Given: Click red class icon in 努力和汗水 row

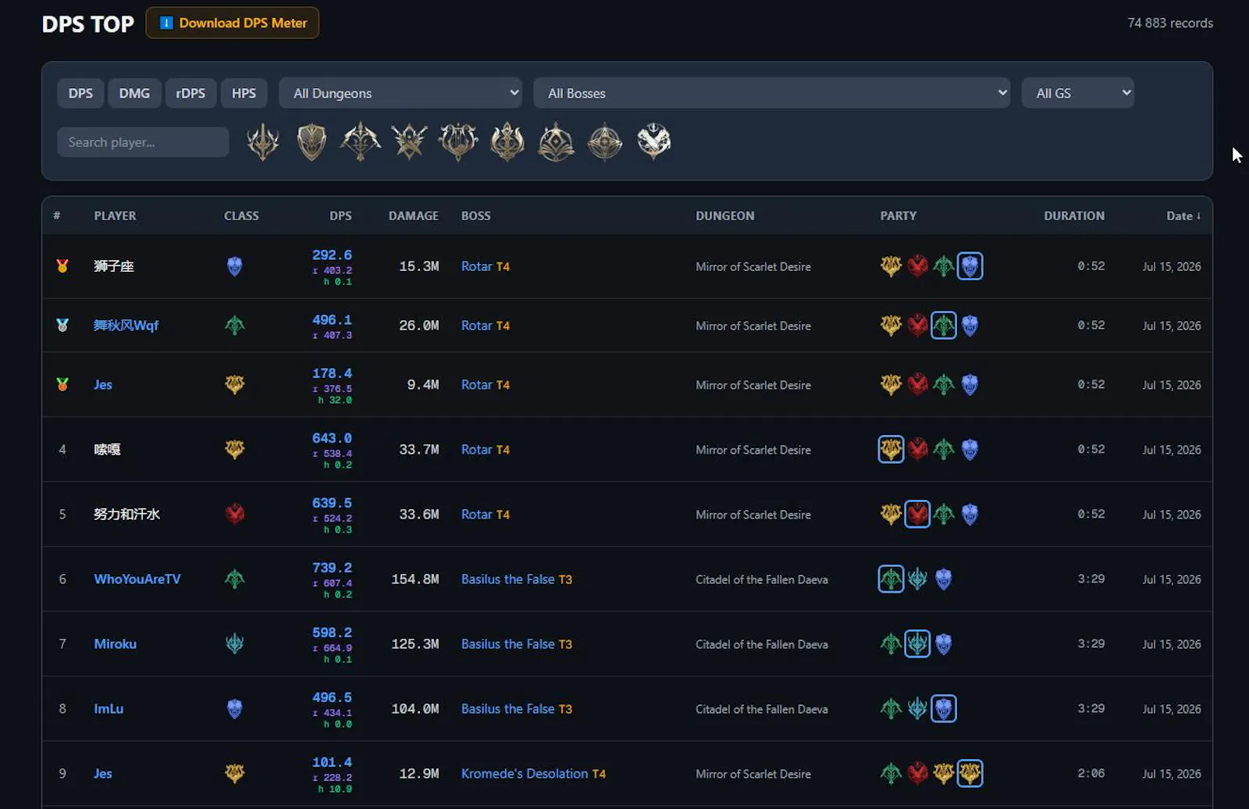Looking at the screenshot, I should pos(234,514).
